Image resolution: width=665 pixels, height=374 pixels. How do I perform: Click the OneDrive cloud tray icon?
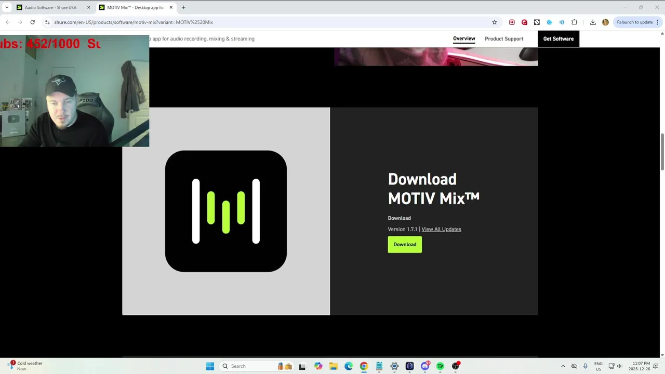574,366
